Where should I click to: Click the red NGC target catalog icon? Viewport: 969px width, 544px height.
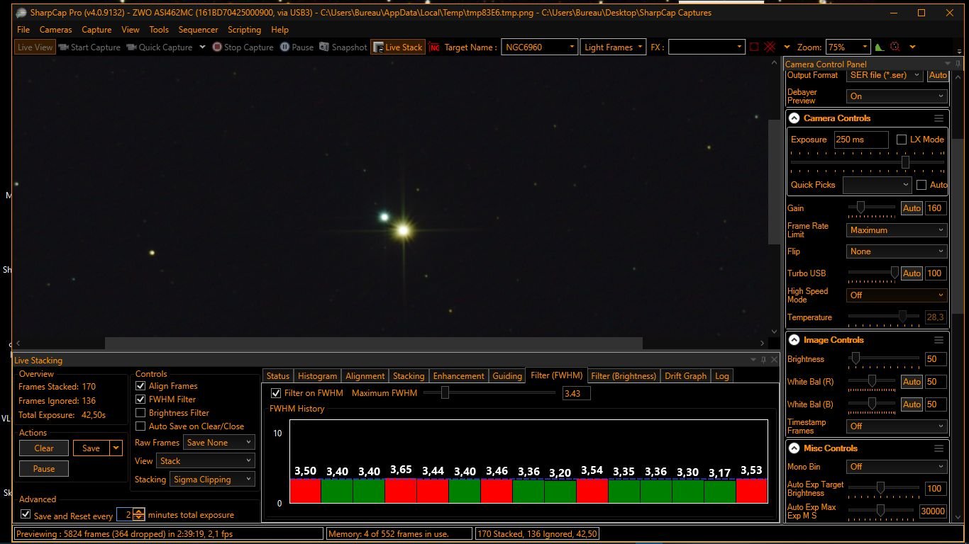tap(434, 47)
